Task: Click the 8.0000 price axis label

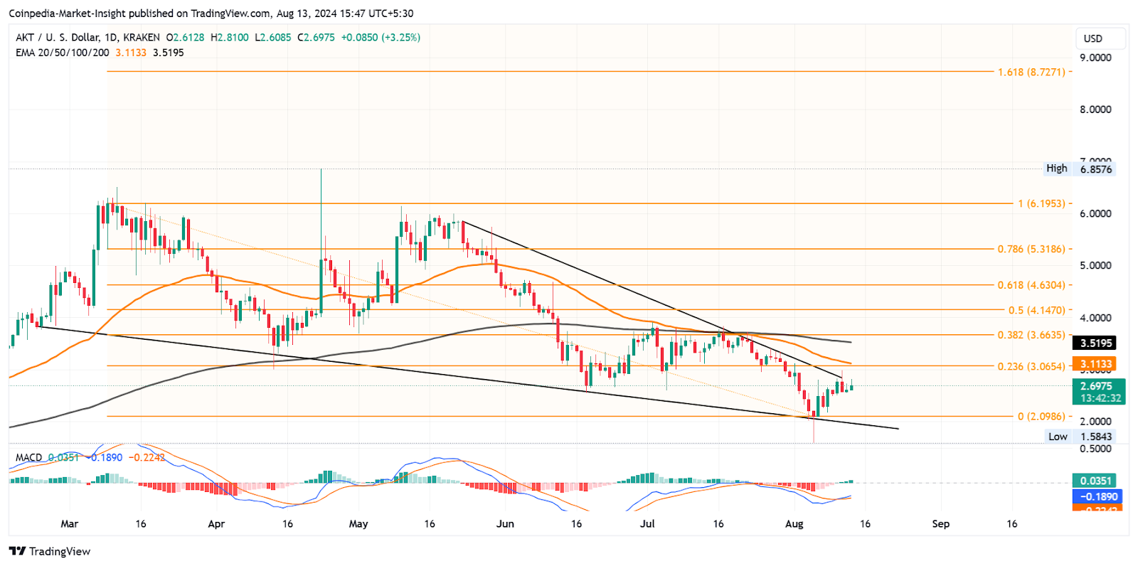Action: tap(1095, 110)
